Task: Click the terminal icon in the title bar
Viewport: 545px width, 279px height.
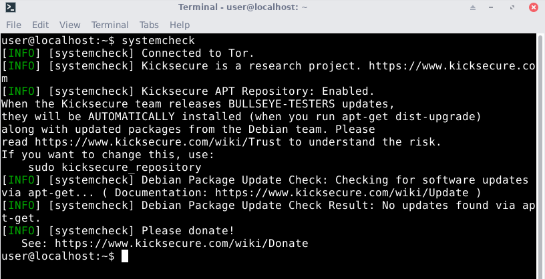Action: (10, 7)
